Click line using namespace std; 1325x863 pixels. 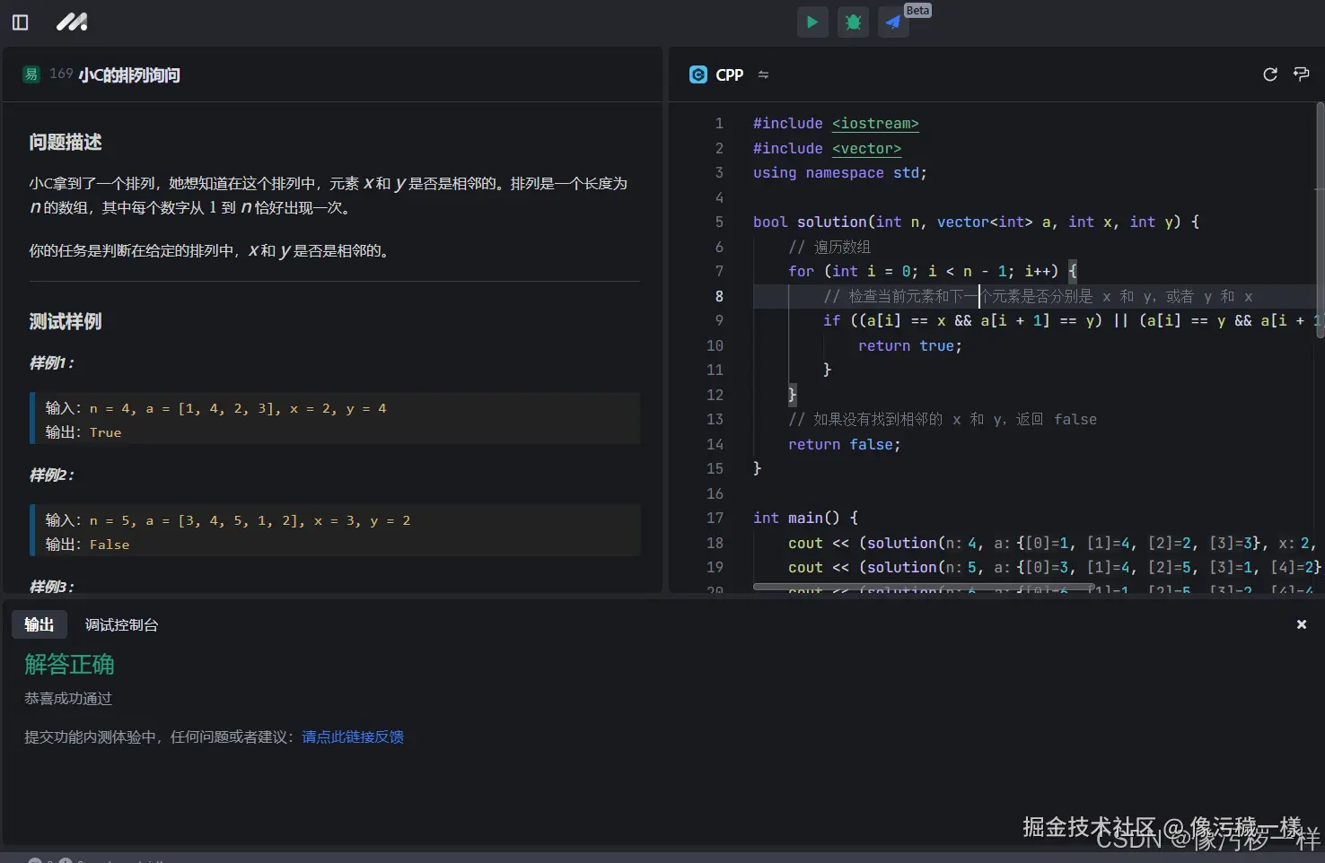(x=839, y=172)
